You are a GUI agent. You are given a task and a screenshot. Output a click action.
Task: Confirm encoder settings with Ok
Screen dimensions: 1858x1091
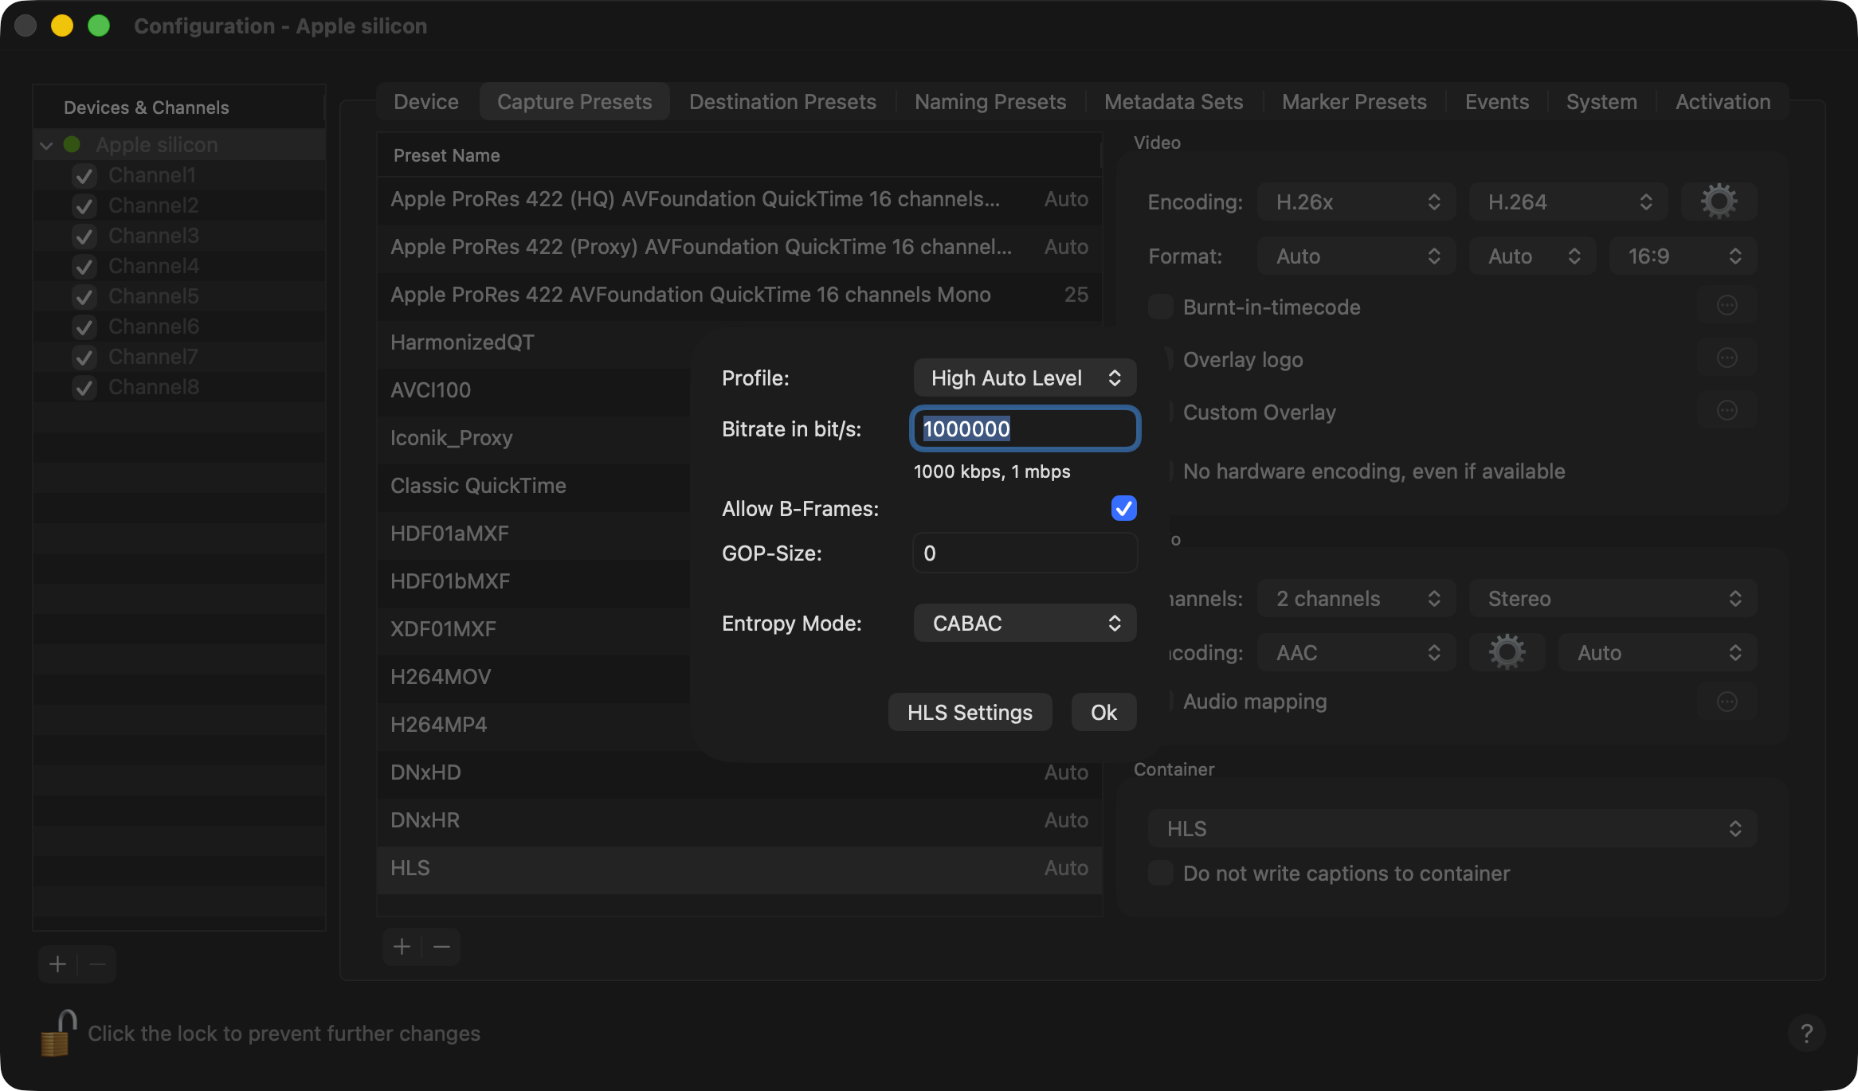1103,712
